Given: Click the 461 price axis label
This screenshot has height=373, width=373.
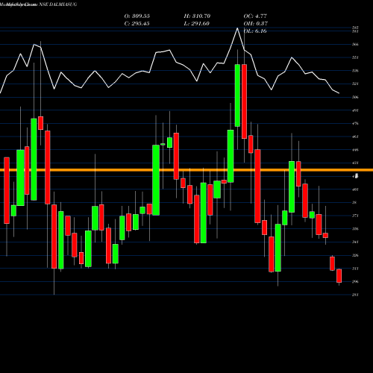Looking at the screenshot, I should click(355, 137).
